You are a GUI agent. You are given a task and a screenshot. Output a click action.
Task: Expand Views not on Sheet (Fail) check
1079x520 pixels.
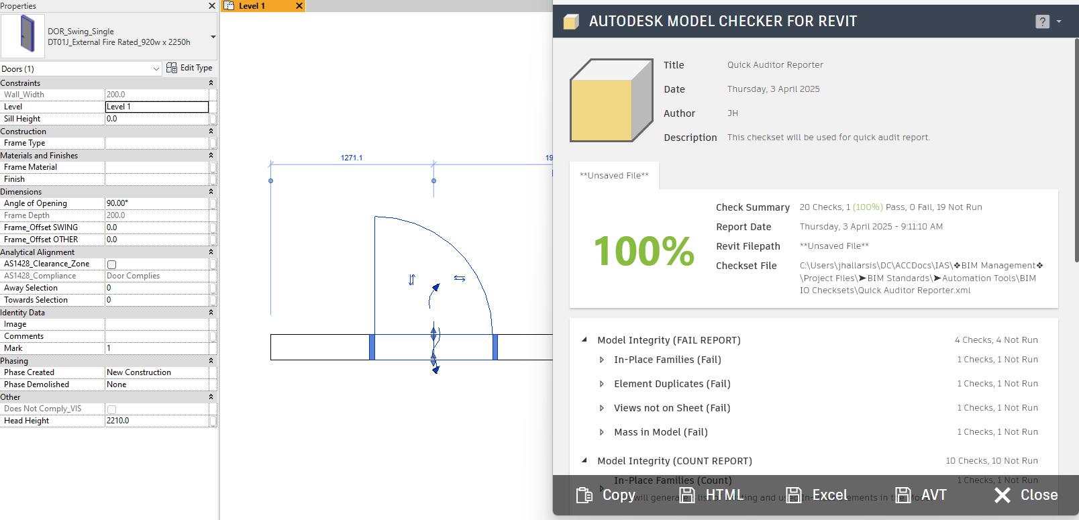pos(601,408)
